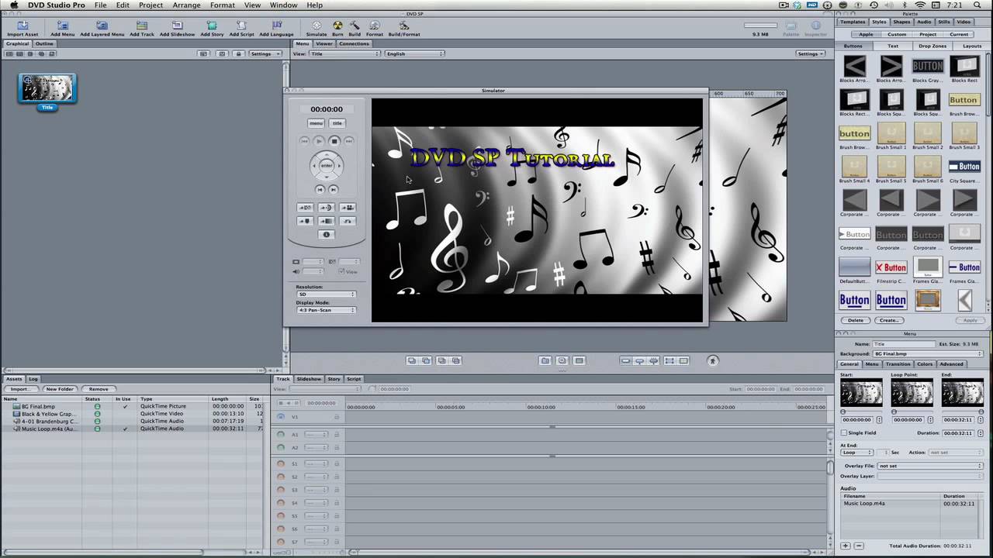
Task: Click the Import button in Assets
Action: [x=20, y=389]
